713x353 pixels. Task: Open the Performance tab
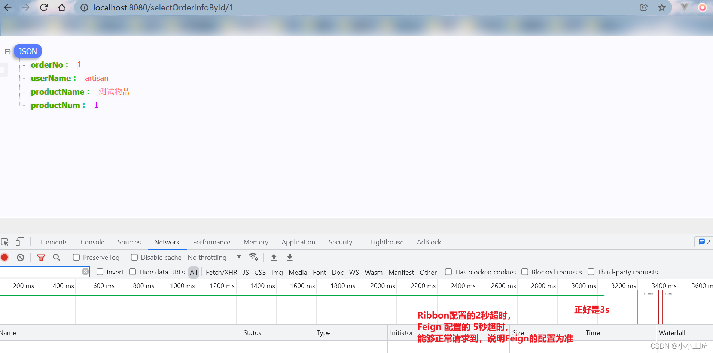point(211,242)
